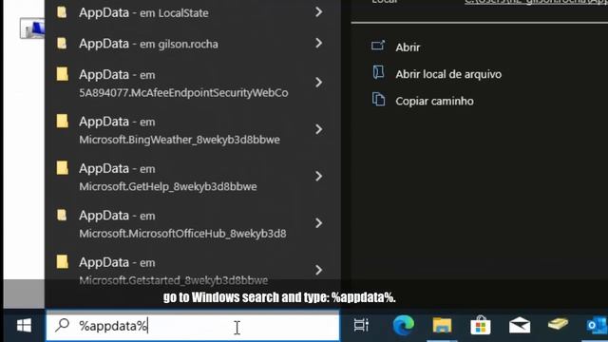Select AppData in McAfeeEndpointSecurityWebCo
This screenshot has width=608, height=342.
pos(193,83)
